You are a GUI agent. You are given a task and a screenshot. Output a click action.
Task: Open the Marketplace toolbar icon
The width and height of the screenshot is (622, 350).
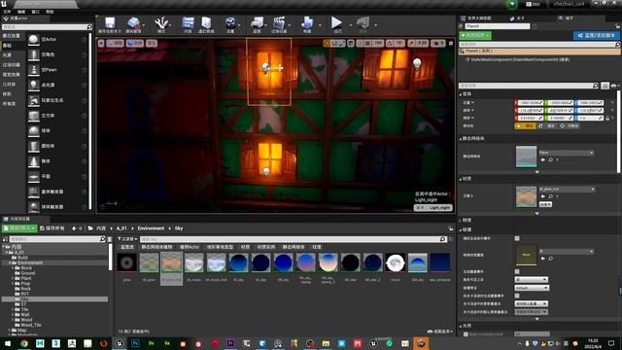tap(206, 23)
